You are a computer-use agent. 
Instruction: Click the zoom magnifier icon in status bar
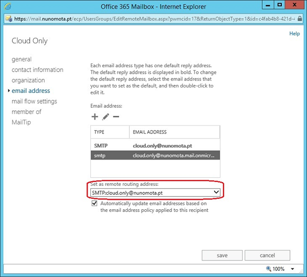coord(269,268)
